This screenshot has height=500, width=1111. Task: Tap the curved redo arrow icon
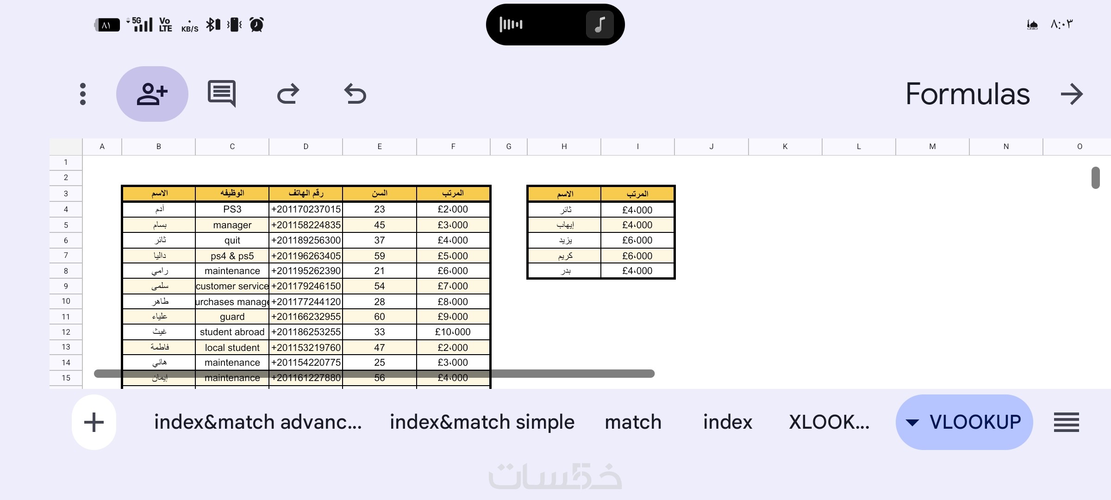[288, 94]
